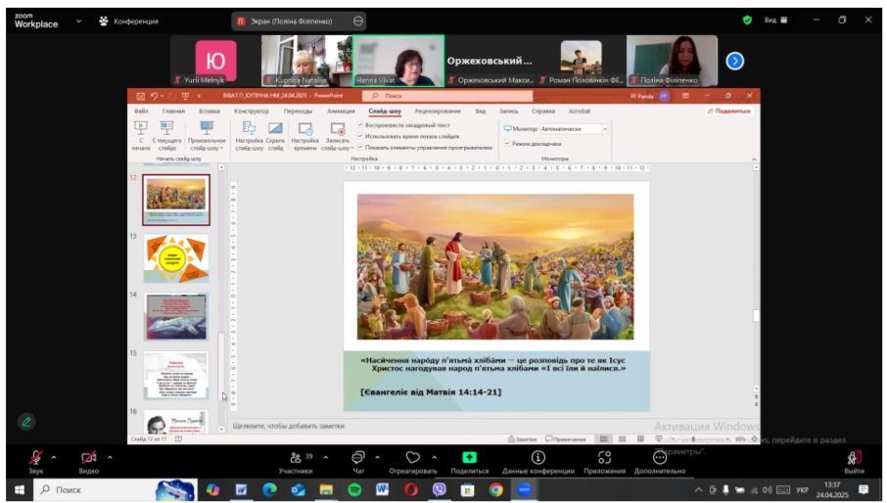887x503 pixels.
Task: Expand participants options arrow next to Участники
Action: tap(326, 457)
